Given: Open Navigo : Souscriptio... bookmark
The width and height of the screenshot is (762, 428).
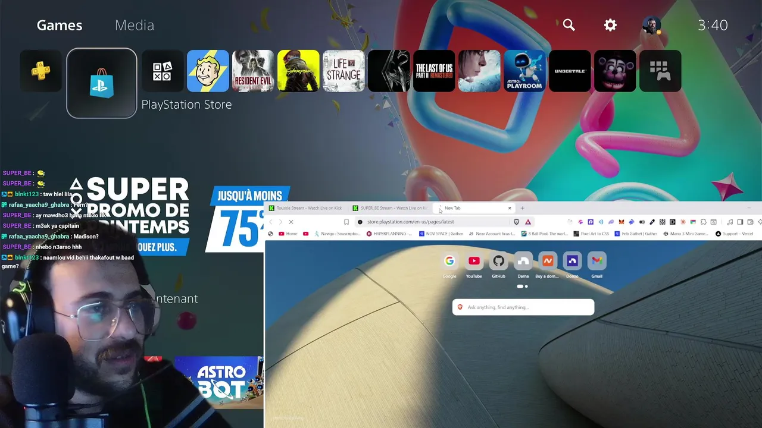Looking at the screenshot, I should coord(338,234).
